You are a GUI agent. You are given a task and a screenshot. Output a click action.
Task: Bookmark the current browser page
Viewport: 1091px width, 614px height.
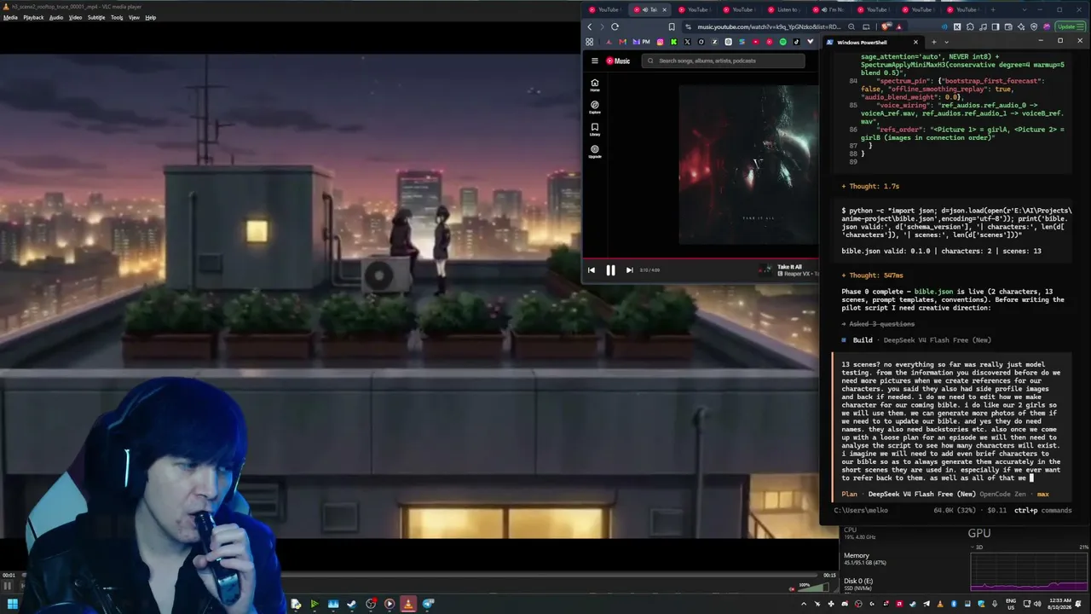point(672,26)
